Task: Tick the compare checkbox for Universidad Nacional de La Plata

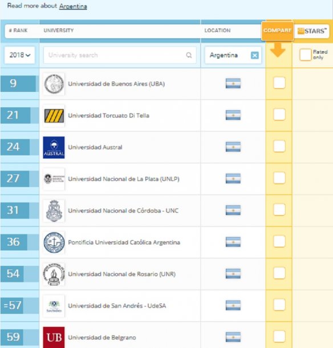Action: (x=279, y=178)
